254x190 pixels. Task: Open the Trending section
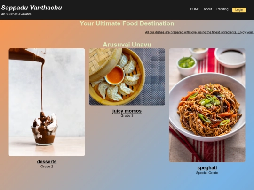(222, 9)
